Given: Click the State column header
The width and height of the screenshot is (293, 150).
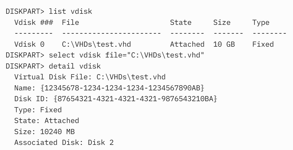Looking at the screenshot, I should click(x=181, y=22).
